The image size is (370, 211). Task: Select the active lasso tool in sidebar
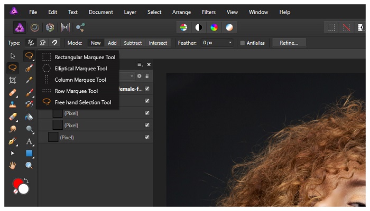13,68
